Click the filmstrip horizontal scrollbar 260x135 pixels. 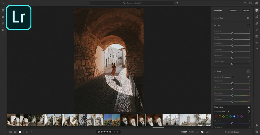click(x=158, y=127)
